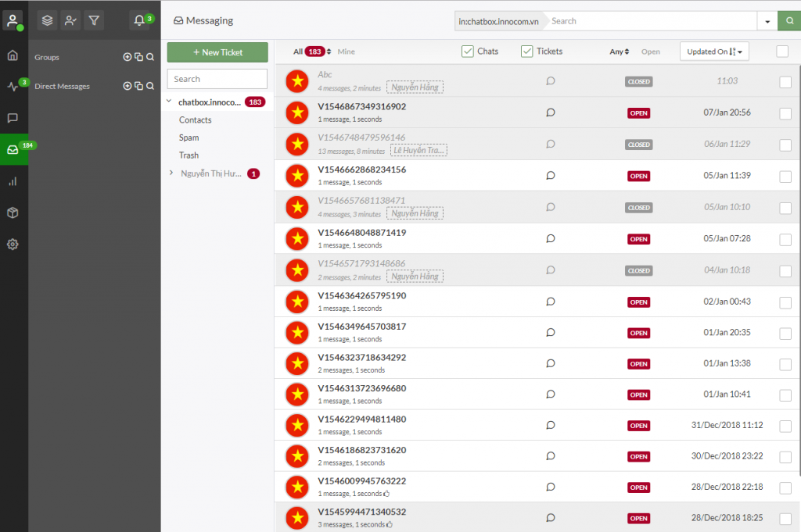Open the search options dropdown arrow
The image size is (801, 532).
[767, 21]
